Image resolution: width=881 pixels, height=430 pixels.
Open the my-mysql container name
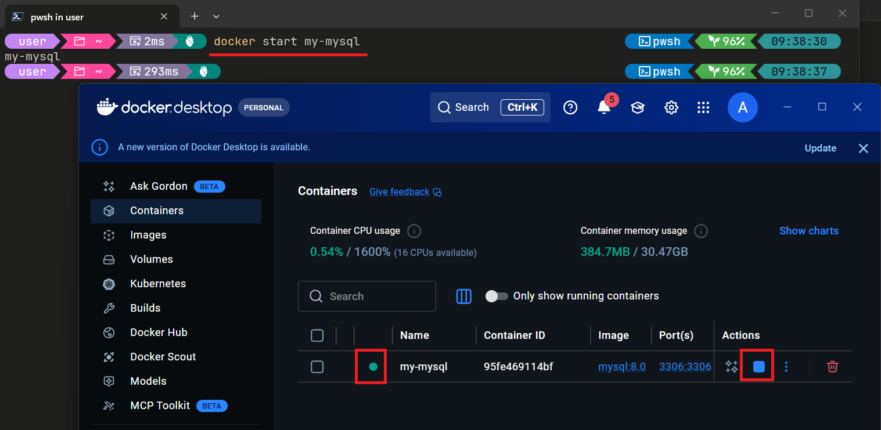tap(424, 367)
